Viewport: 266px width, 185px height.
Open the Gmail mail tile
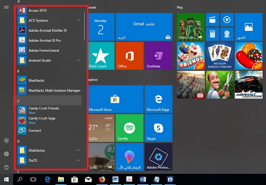[144, 27]
